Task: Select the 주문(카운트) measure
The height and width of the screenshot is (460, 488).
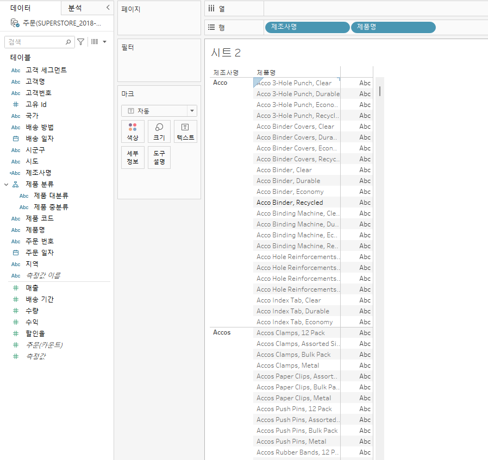Action: (x=44, y=345)
